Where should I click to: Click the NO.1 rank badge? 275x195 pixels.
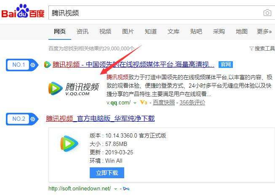click(x=22, y=65)
